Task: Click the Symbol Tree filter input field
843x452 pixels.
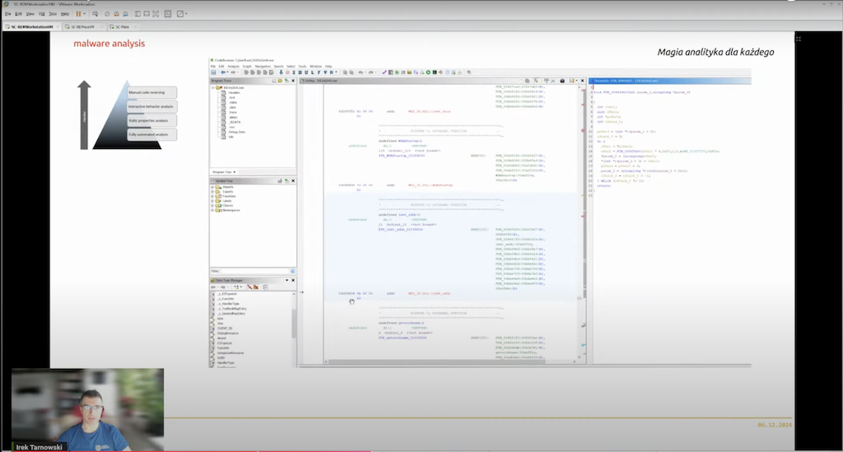Action: coord(254,271)
